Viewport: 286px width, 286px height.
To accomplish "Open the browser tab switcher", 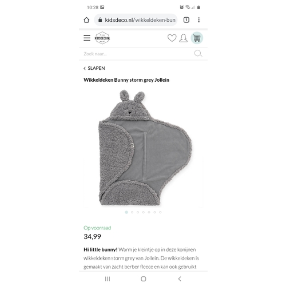I will [x=186, y=20].
